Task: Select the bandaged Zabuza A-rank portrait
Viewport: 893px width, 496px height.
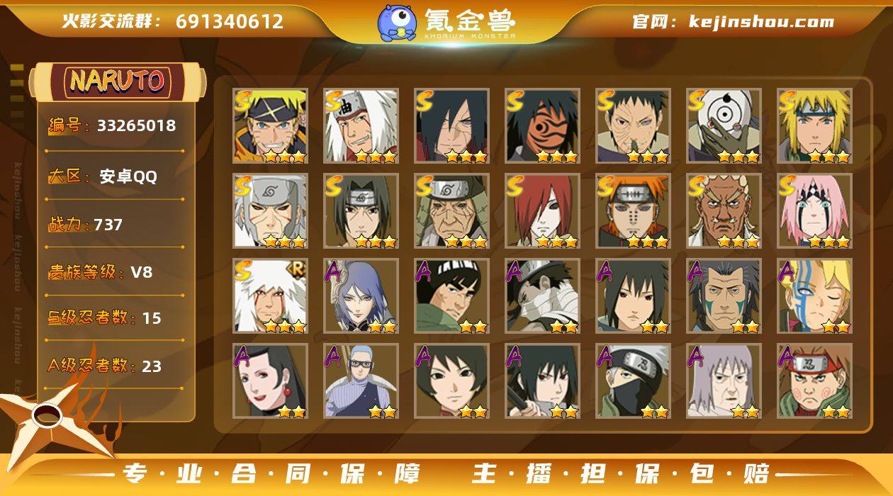Action: tap(542, 296)
